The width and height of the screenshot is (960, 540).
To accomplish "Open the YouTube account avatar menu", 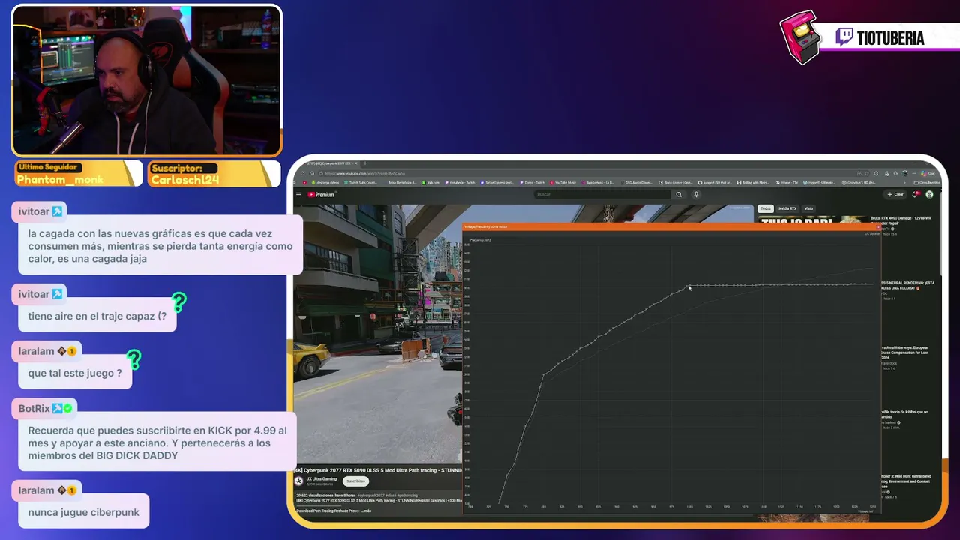I will pyautogui.click(x=929, y=195).
